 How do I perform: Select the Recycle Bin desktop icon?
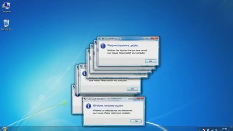[x=6, y=25]
